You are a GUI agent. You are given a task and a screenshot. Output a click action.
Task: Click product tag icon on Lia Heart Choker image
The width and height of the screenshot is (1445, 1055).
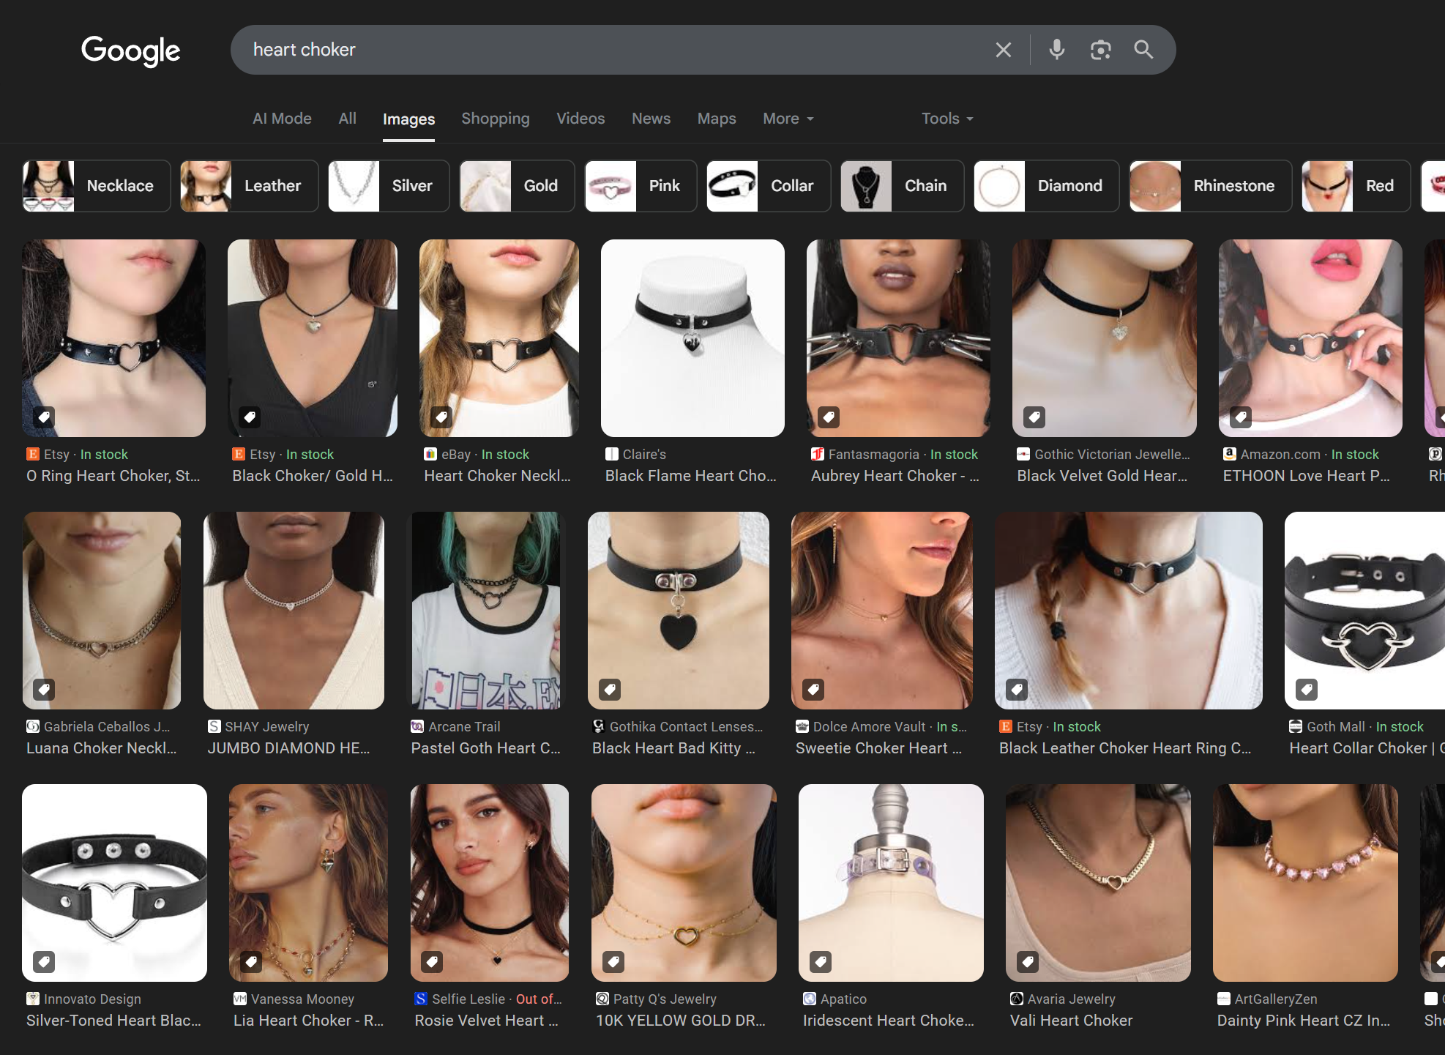click(251, 962)
